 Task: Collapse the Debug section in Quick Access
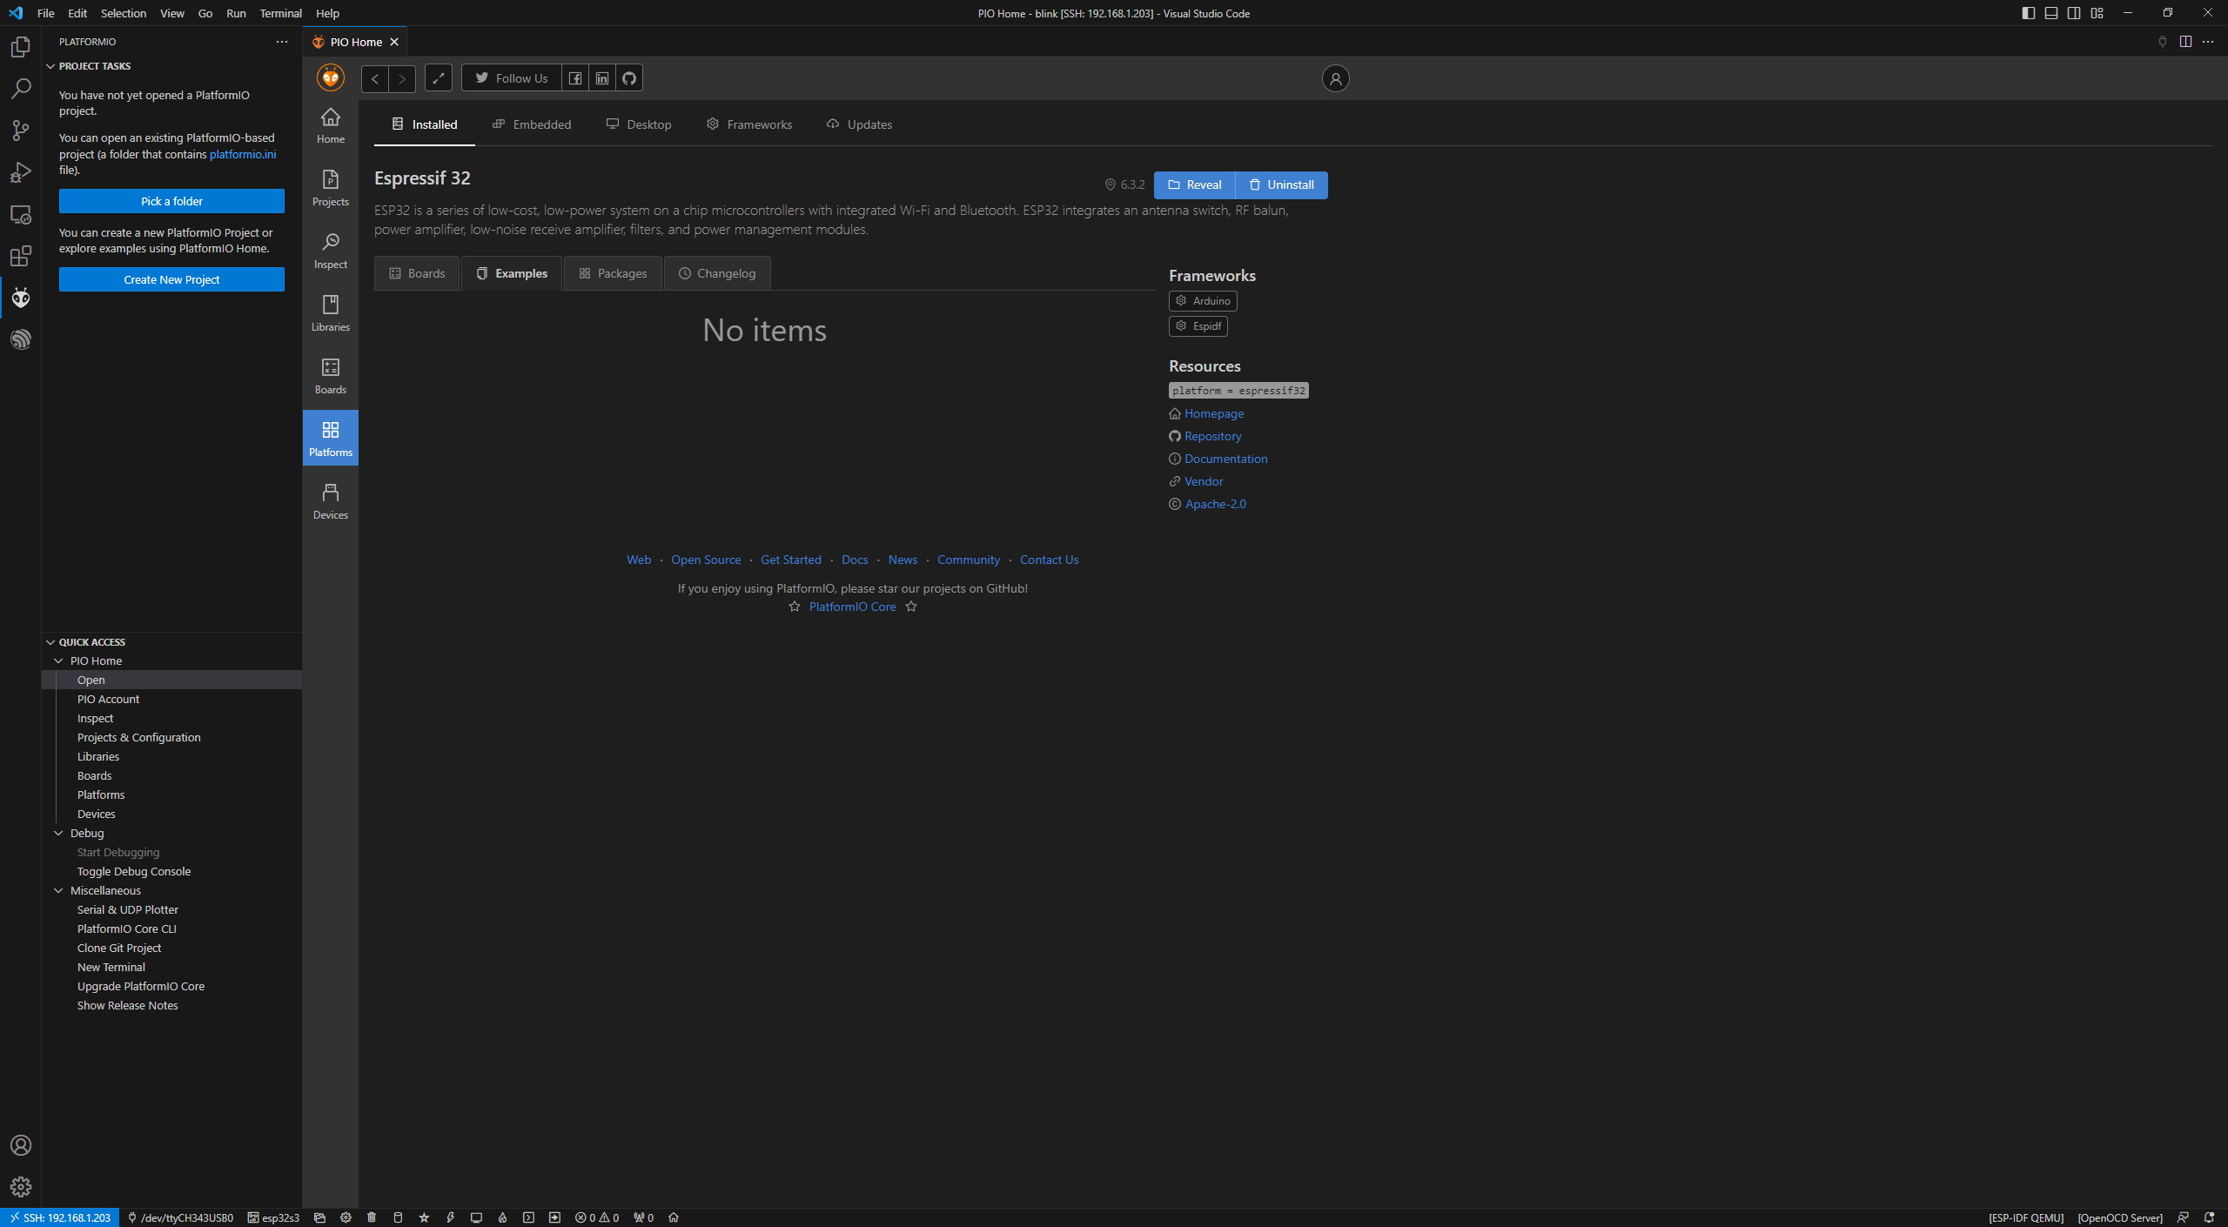click(58, 833)
